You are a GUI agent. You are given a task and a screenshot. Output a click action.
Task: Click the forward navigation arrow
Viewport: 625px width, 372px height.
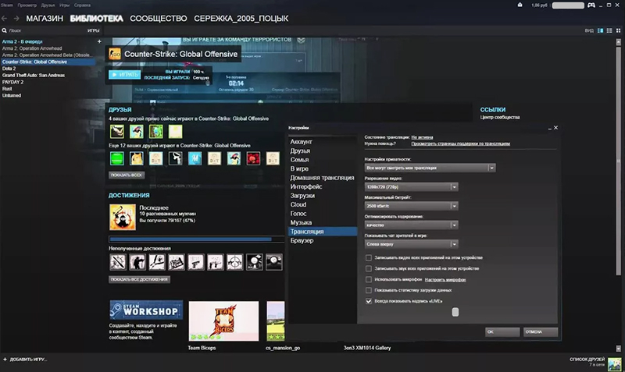(x=16, y=18)
